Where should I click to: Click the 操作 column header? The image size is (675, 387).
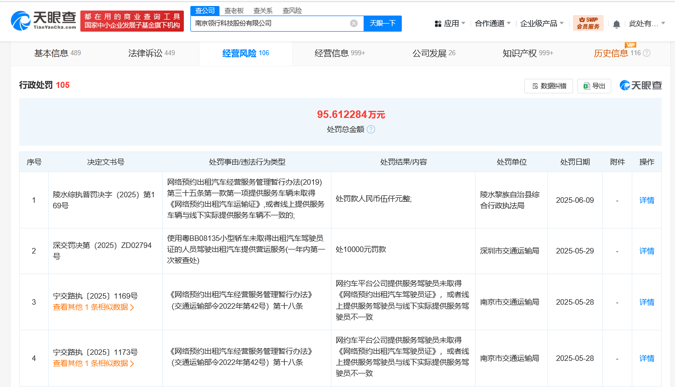[647, 162]
